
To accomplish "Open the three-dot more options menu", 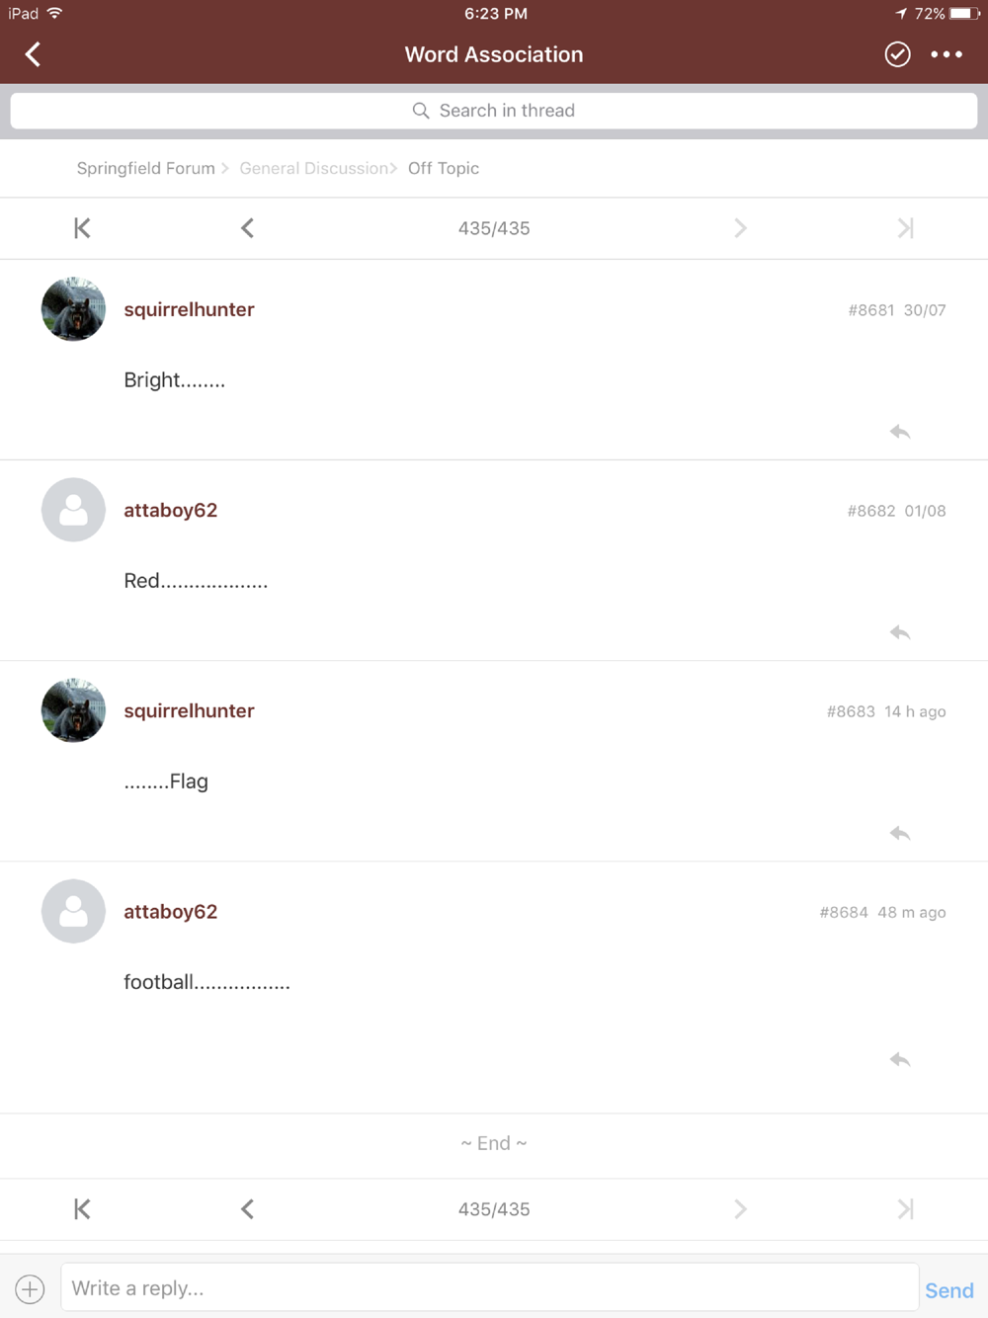I will tap(947, 54).
